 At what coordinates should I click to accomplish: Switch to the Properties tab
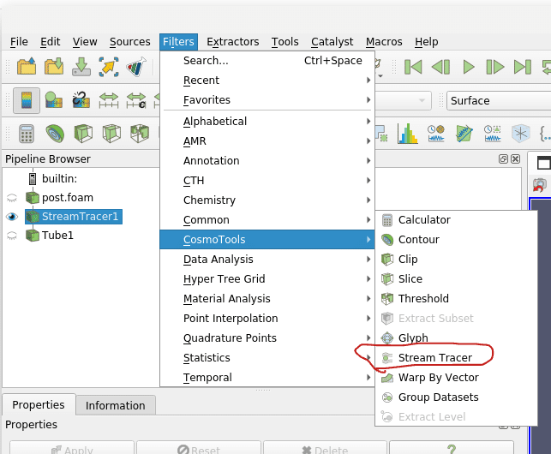tap(39, 405)
